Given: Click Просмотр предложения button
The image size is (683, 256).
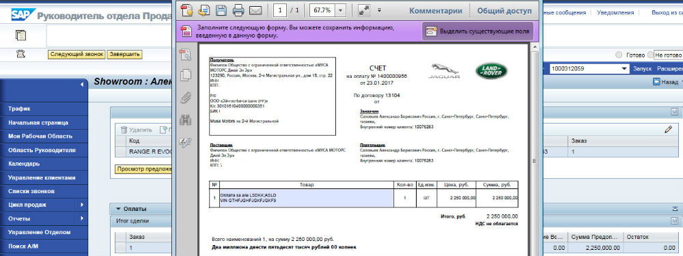Looking at the screenshot, I should point(143,169).
